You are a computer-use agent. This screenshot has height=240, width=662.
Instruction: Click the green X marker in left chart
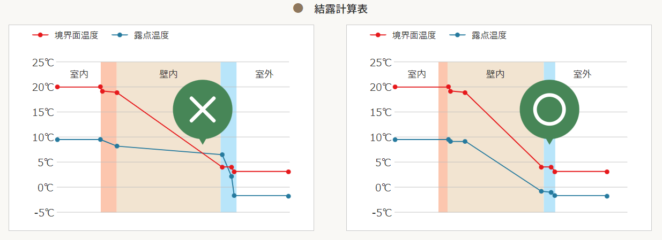[203, 109]
